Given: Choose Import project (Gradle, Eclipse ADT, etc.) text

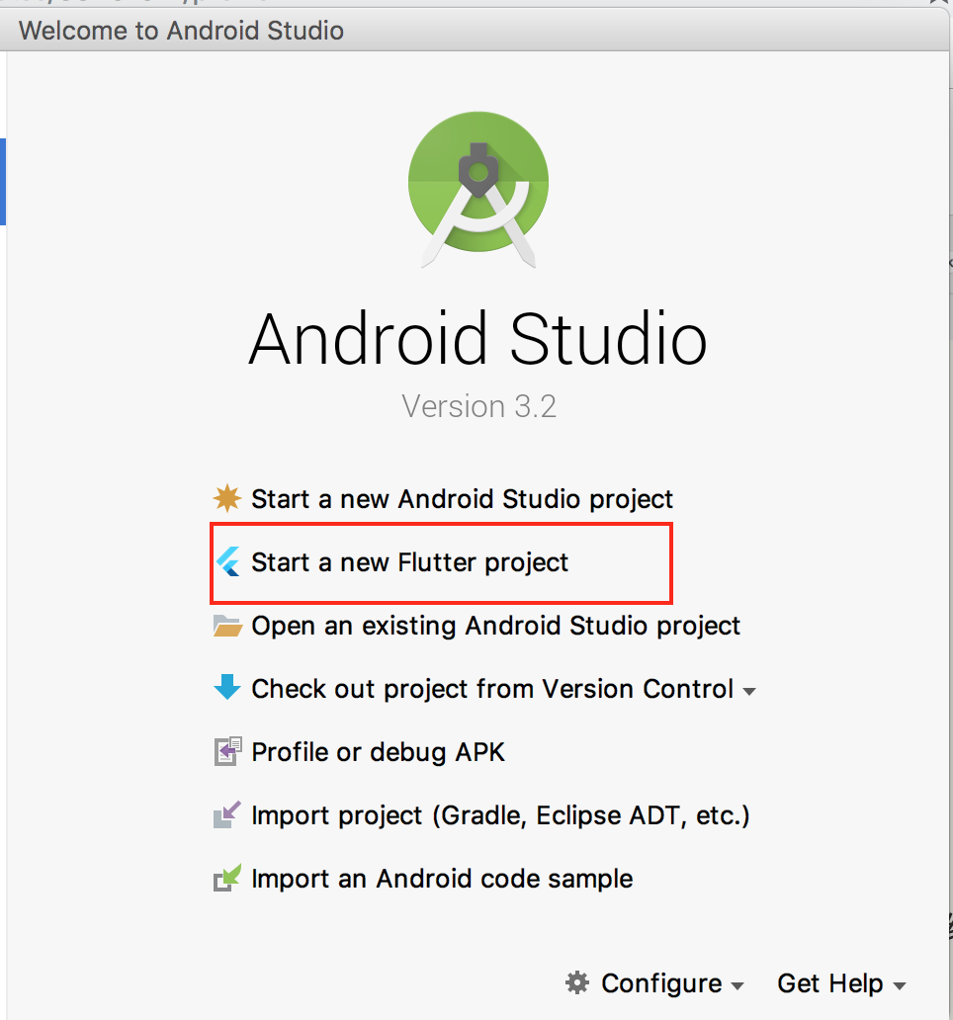Looking at the screenshot, I should click(x=500, y=815).
